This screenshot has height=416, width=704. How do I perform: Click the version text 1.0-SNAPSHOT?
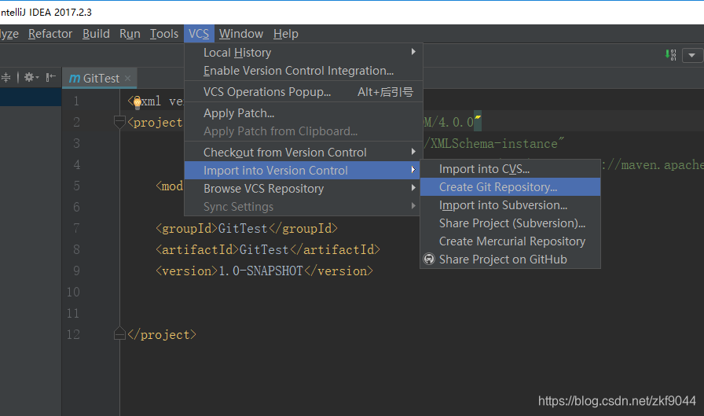(260, 271)
